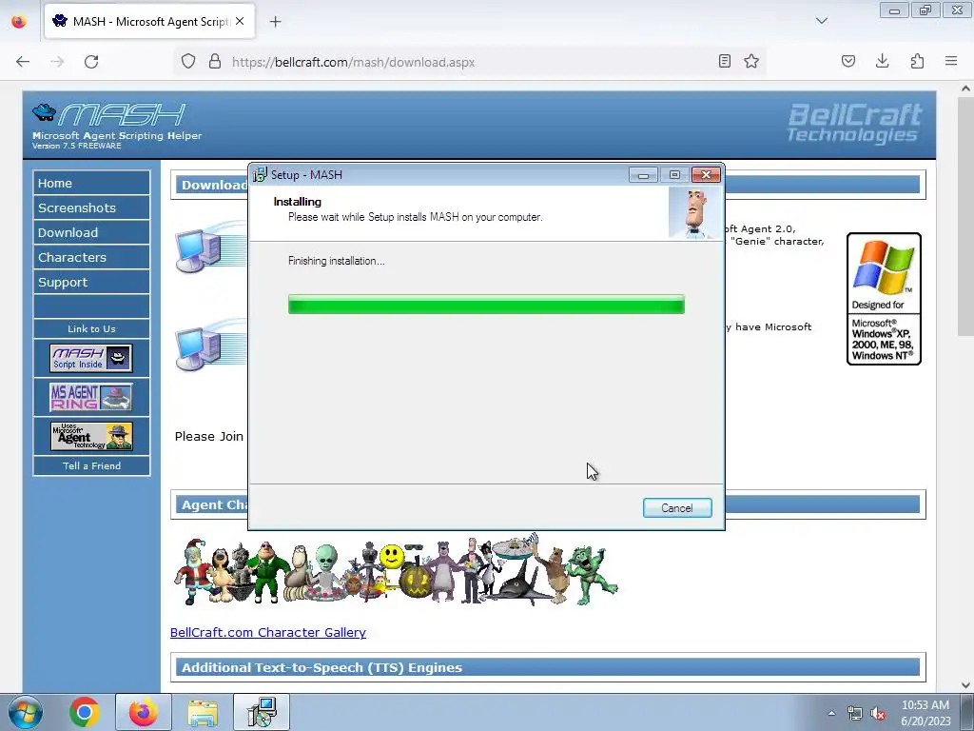
Task: Click the setup wizard character image
Action: tap(695, 213)
